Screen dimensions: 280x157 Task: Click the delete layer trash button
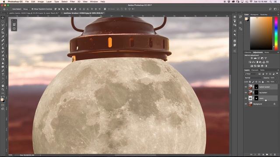tap(275, 154)
